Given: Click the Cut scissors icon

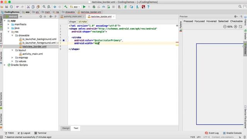Looking at the screenshot, I should (x=28, y=7).
